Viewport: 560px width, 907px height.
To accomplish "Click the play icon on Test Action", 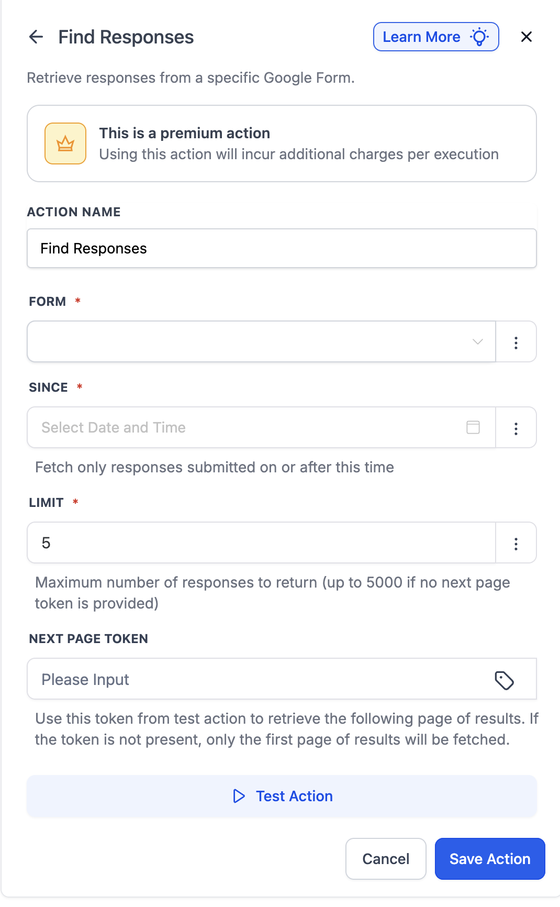I will [239, 796].
